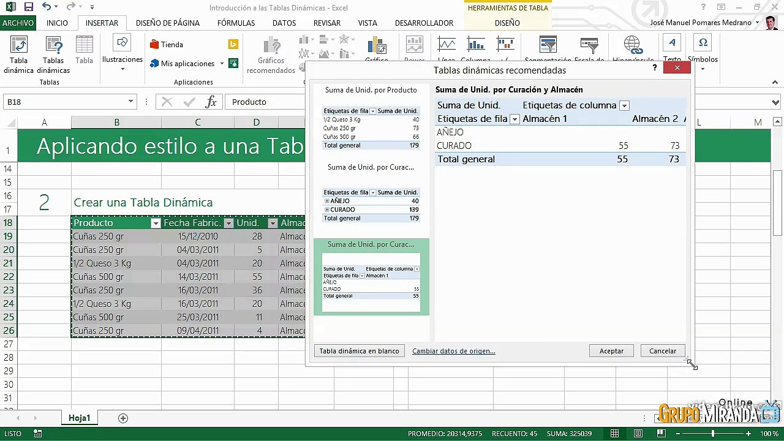
Task: Open the Undo history dropdown arrow
Action: (56, 7)
